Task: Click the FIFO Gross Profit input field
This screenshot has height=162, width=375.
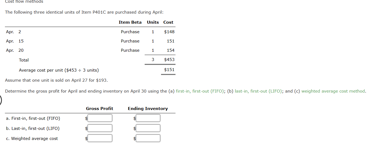Action: click(x=100, y=118)
